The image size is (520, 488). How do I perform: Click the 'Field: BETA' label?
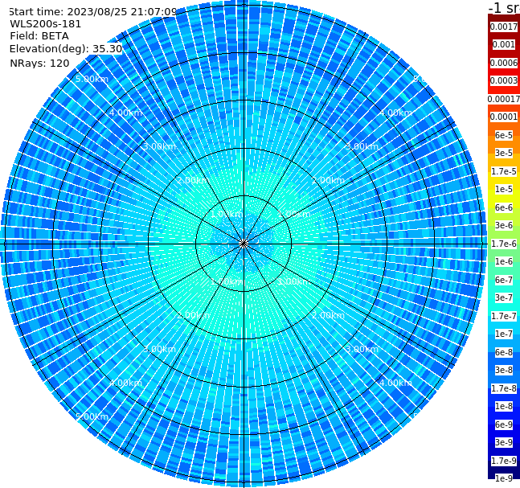(39, 36)
